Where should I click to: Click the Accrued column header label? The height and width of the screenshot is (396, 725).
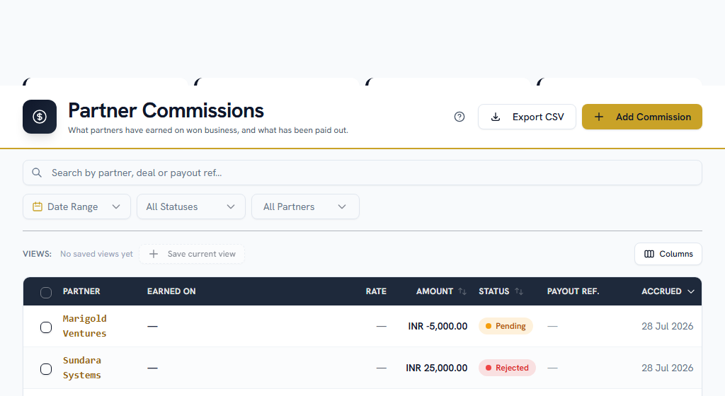pyautogui.click(x=661, y=291)
